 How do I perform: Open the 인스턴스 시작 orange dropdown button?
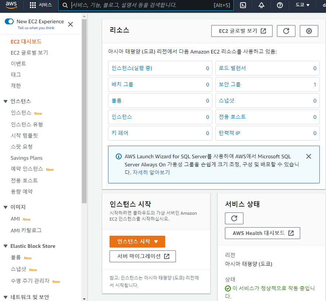[137, 242]
